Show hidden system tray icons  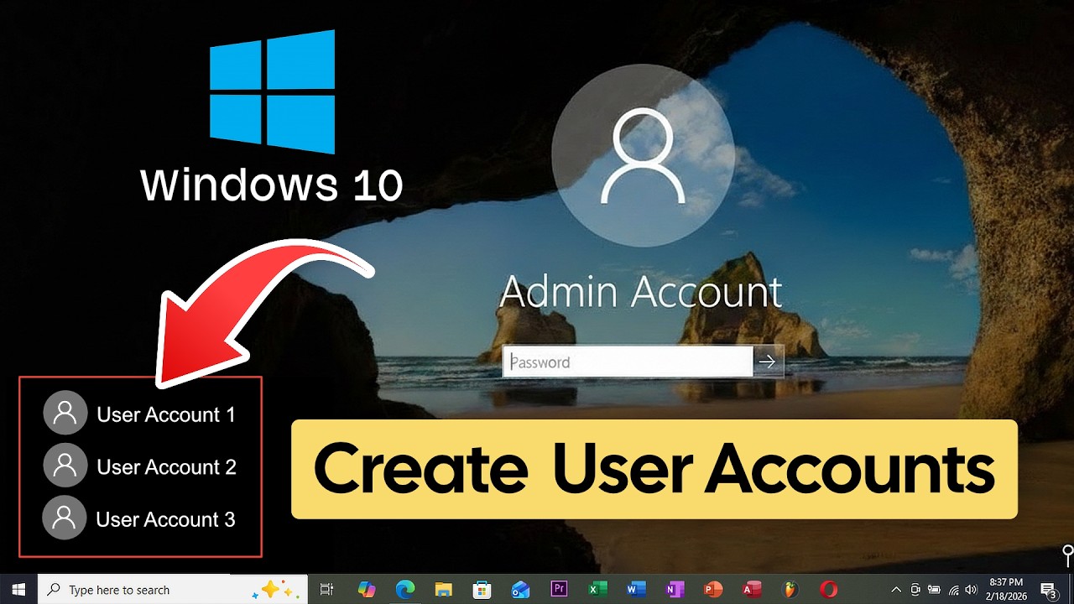coord(896,590)
